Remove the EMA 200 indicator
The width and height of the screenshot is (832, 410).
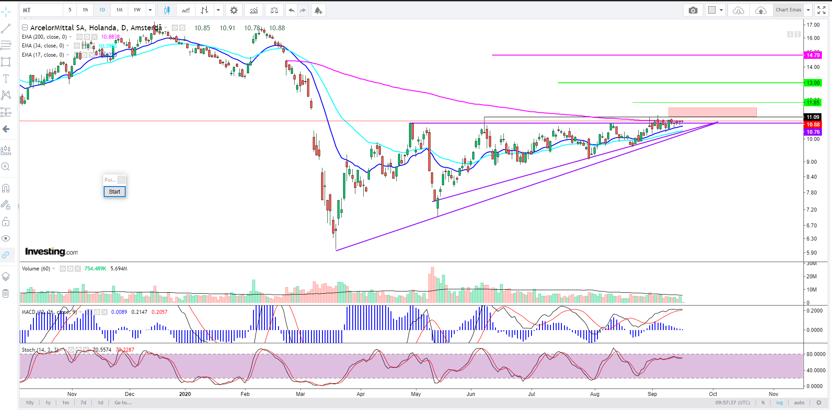tap(94, 37)
